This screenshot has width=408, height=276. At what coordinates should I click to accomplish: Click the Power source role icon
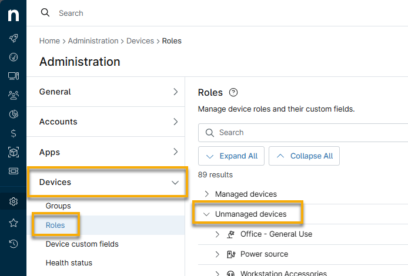point(231,254)
